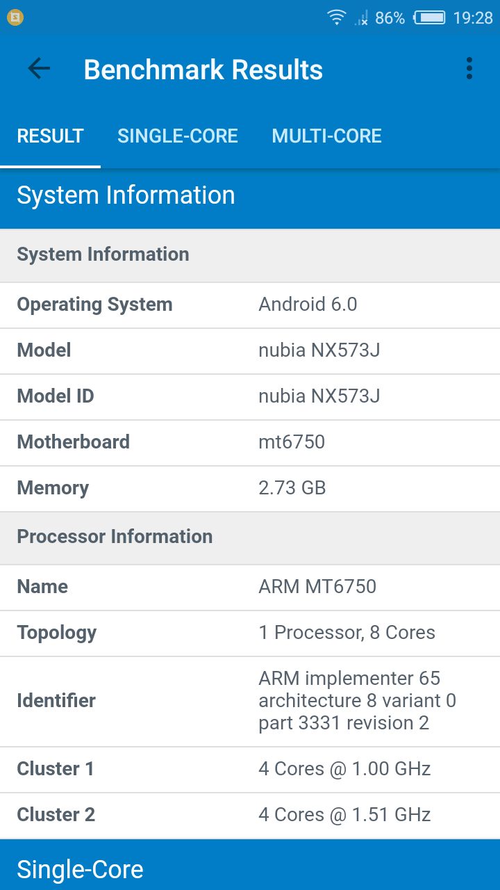Tap the Wi-Fi status icon

click(x=337, y=18)
